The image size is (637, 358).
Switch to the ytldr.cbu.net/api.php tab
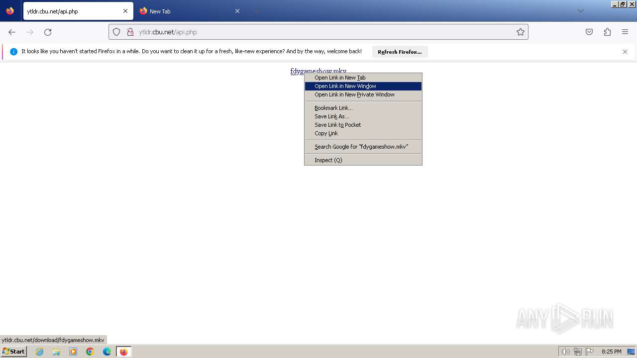pos(78,11)
